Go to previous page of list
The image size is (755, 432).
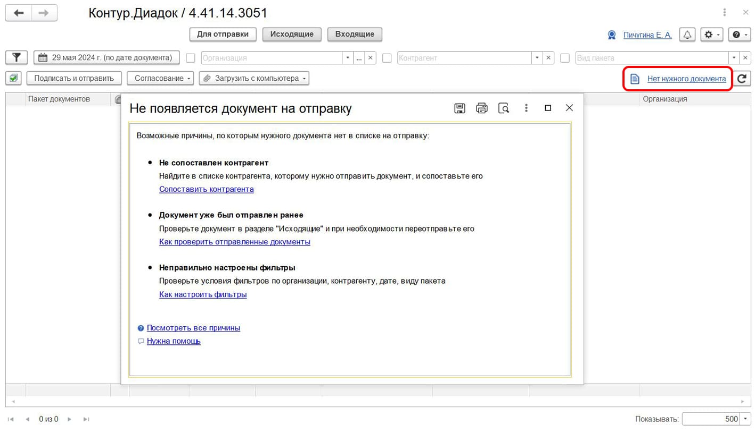27,419
